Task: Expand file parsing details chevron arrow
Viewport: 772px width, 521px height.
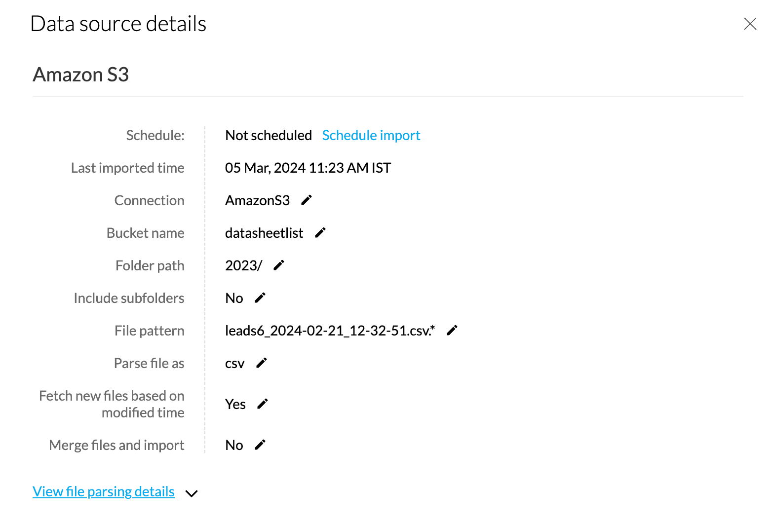Action: (x=192, y=493)
